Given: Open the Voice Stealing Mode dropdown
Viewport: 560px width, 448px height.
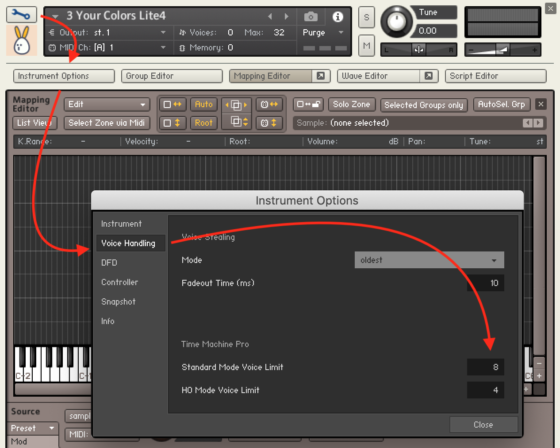Looking at the screenshot, I should tap(429, 260).
